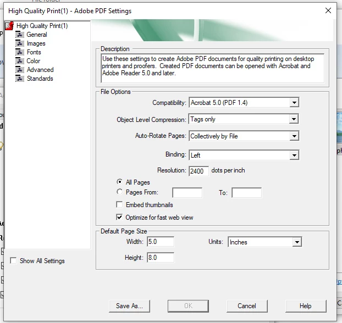Click the Cancel button
The image size is (342, 323).
click(247, 306)
